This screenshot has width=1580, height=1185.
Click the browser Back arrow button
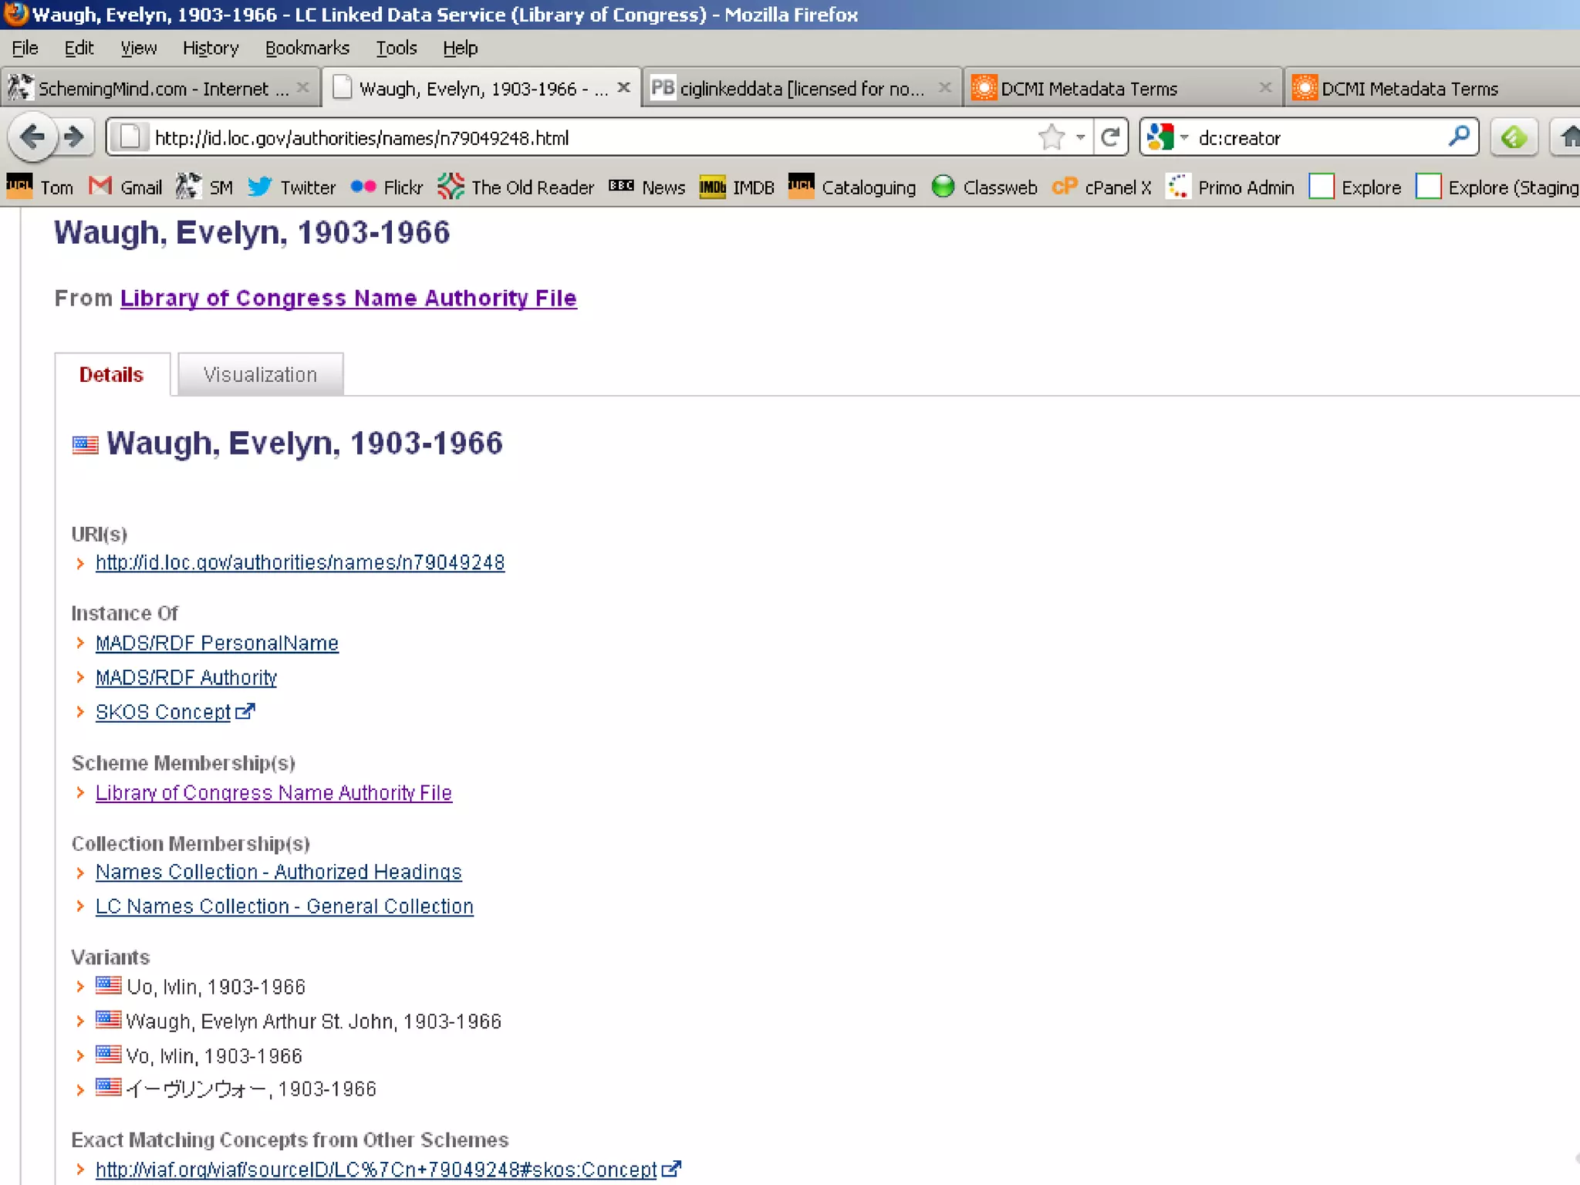tap(32, 138)
